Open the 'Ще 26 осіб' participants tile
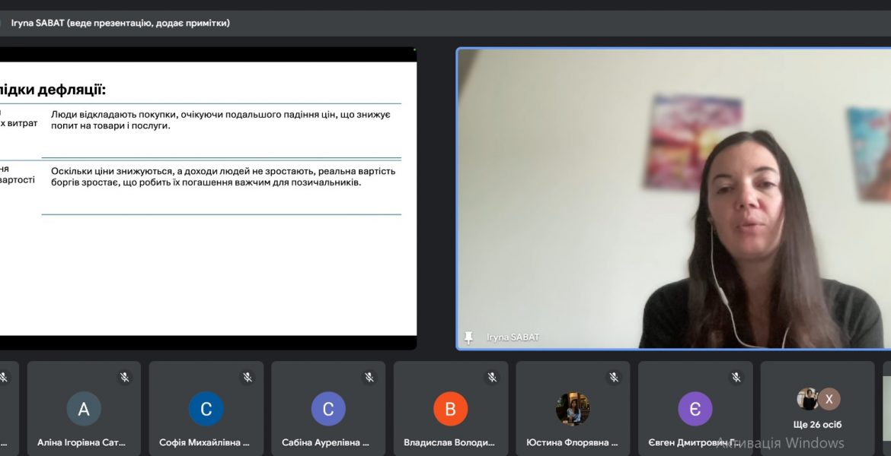The width and height of the screenshot is (891, 456). 817,408
